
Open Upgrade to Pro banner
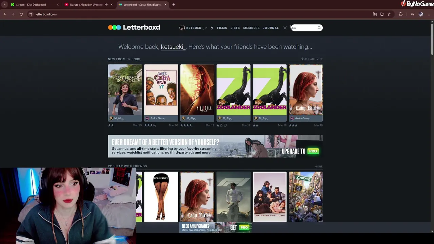(x=215, y=146)
